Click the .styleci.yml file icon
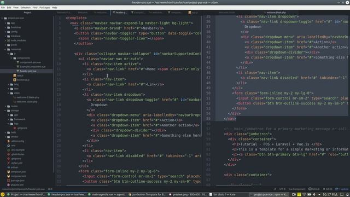Image resolution: width=350 pixels, height=197 pixels. (9, 163)
